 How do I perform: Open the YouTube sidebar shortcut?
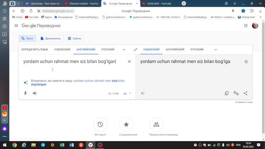click(x=5, y=108)
